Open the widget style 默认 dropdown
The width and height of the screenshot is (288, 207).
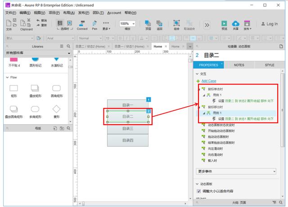[19, 38]
